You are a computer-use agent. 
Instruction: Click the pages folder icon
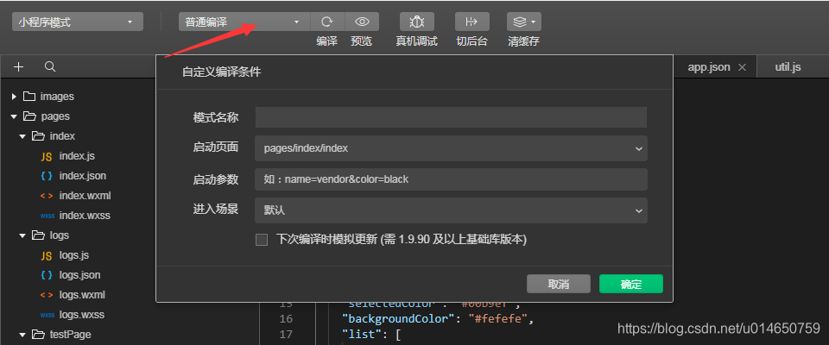click(x=29, y=116)
